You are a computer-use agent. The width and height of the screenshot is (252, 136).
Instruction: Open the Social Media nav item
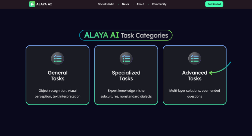pyautogui.click(x=106, y=4)
